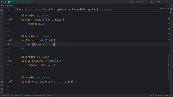Click implements gutter icon on line 49
The width and height of the screenshot is (173, 97).
point(11,61)
